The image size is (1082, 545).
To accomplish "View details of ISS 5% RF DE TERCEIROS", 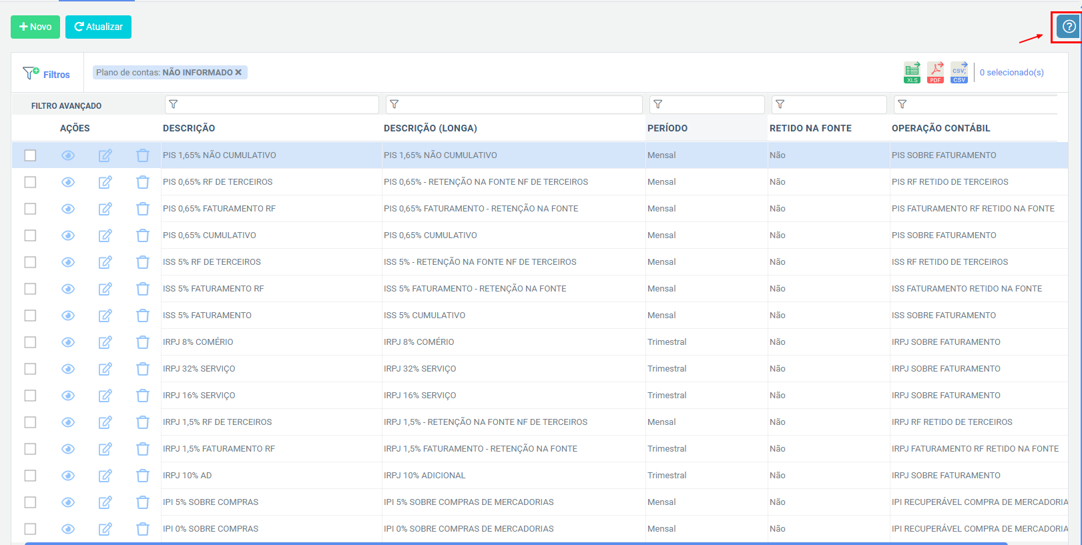I will click(x=68, y=262).
